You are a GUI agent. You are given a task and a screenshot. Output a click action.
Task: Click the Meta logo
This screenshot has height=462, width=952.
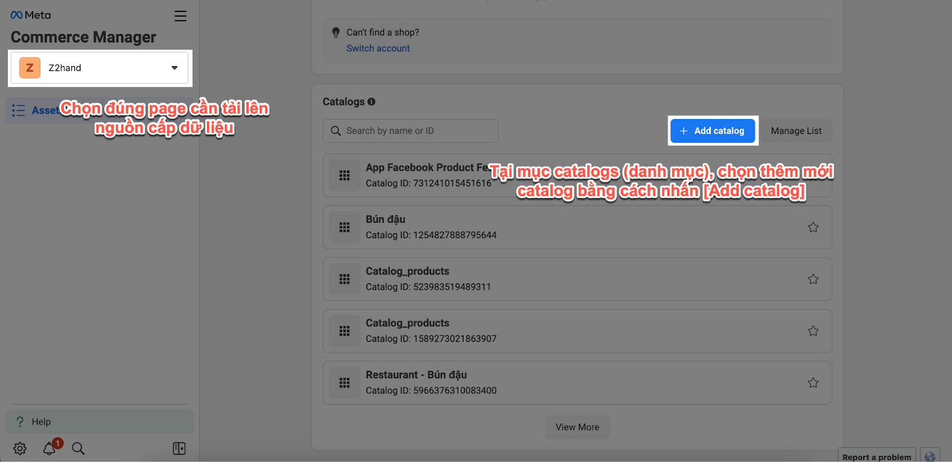31,15
